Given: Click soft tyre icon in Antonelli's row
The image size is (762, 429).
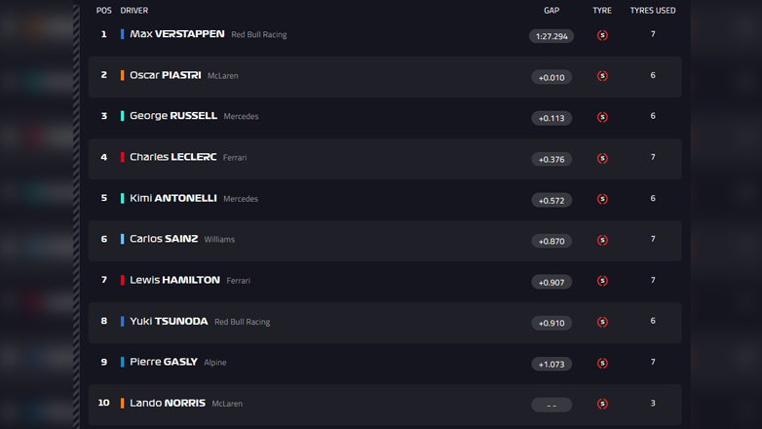Looking at the screenshot, I should click(x=602, y=199).
